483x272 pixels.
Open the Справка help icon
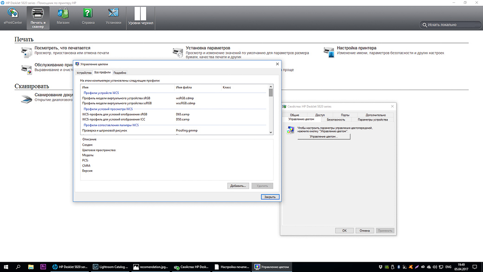tap(88, 16)
